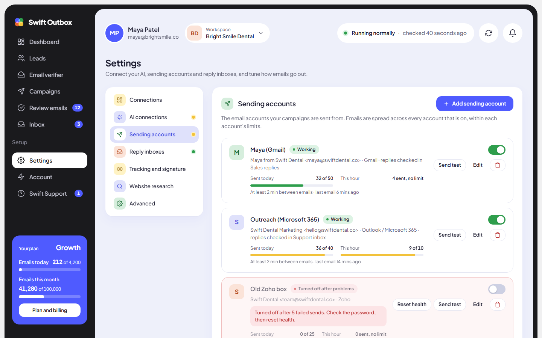
Task: Open the Bright Smile Dental workspace dropdown
Action: tap(227, 33)
